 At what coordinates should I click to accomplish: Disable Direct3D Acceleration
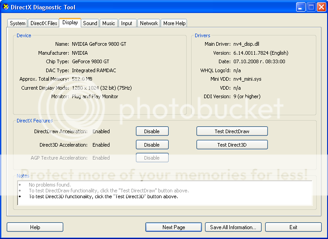152,145
